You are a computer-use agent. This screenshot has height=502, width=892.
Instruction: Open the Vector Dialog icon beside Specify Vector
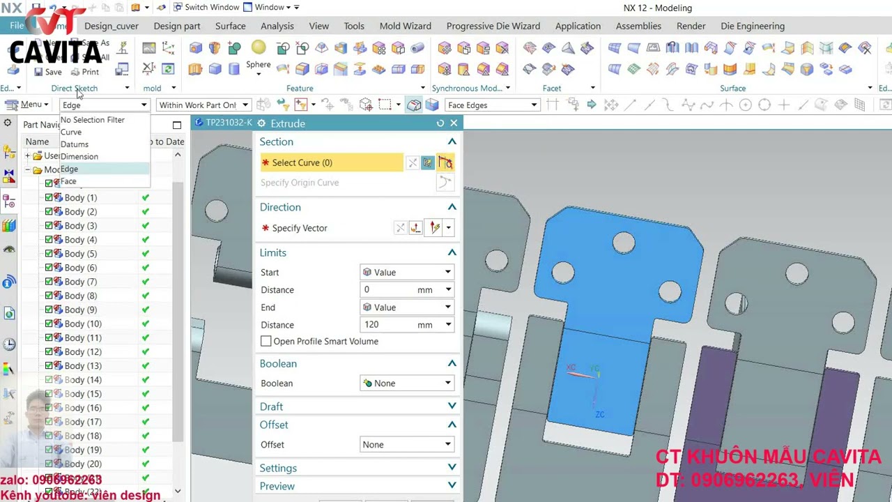coord(416,228)
